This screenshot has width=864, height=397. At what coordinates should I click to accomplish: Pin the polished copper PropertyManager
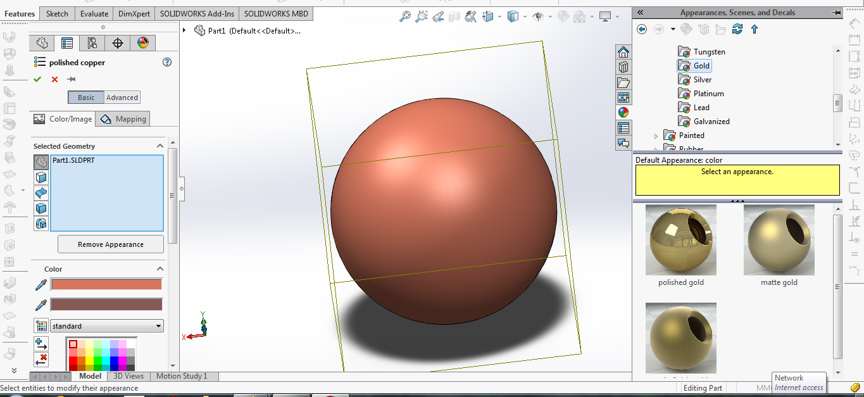click(70, 79)
